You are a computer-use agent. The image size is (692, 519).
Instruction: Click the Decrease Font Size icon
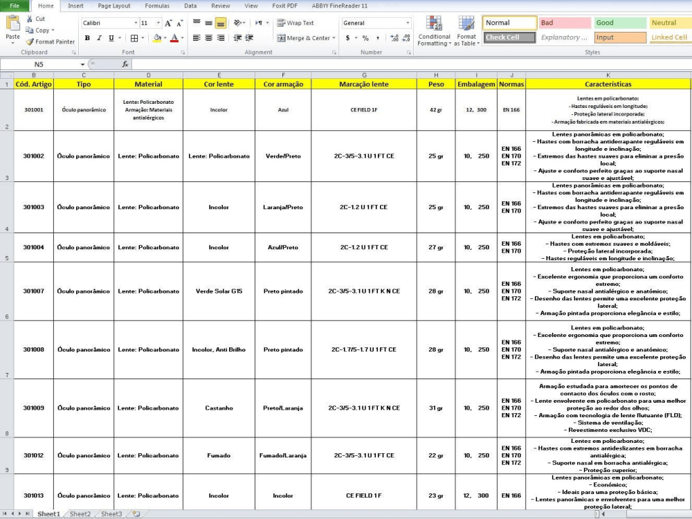click(180, 23)
